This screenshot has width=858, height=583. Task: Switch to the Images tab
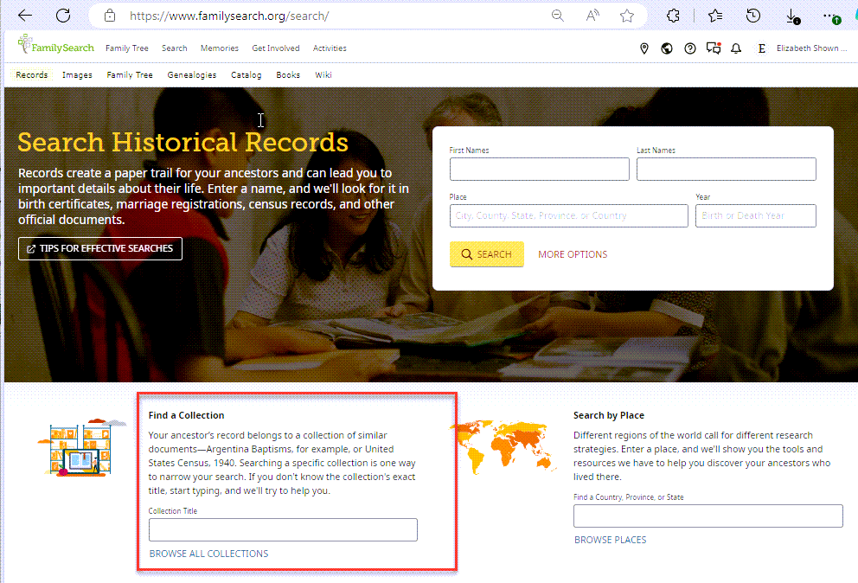pyautogui.click(x=77, y=75)
